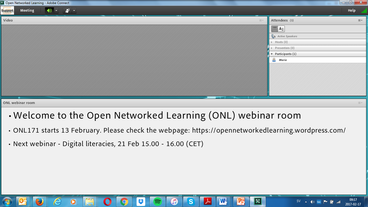Click the Adobe Connect icon in the title bar
Image resolution: width=368 pixels, height=207 pixels.
(3, 3)
